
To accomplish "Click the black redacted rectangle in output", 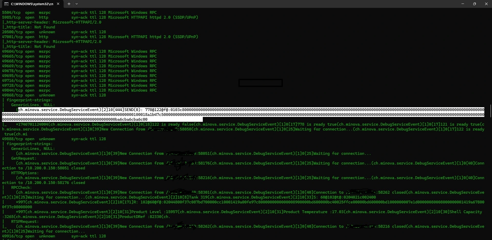I will [x=260, y=83].
